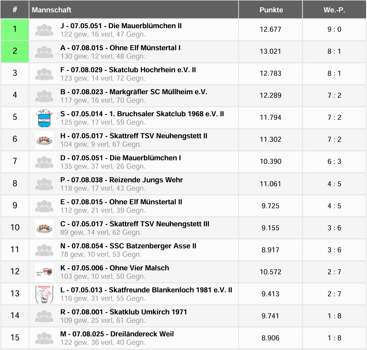The image size is (367, 350).
Task: Open the Ohne Vier Malsch team logo
Action: pyautogui.click(x=44, y=272)
